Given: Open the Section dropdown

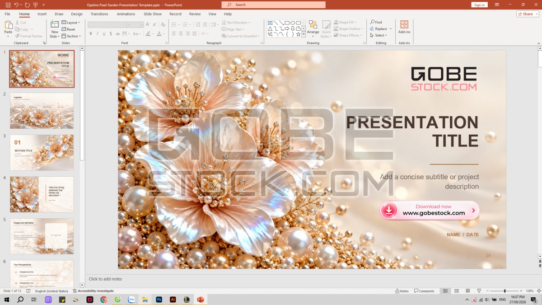Looking at the screenshot, I should [x=71, y=36].
